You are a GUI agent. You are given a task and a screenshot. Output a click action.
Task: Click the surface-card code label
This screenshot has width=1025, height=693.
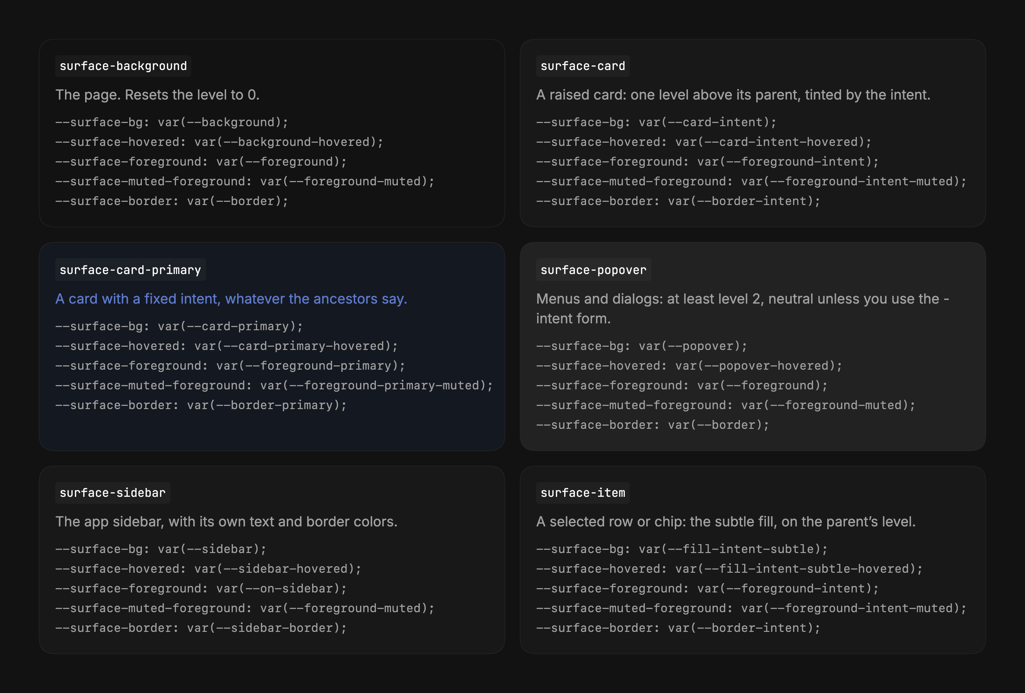(x=582, y=66)
